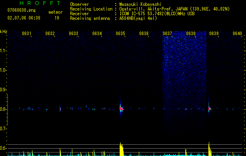Click the meteor echo just before 0639

pos(209,108)
